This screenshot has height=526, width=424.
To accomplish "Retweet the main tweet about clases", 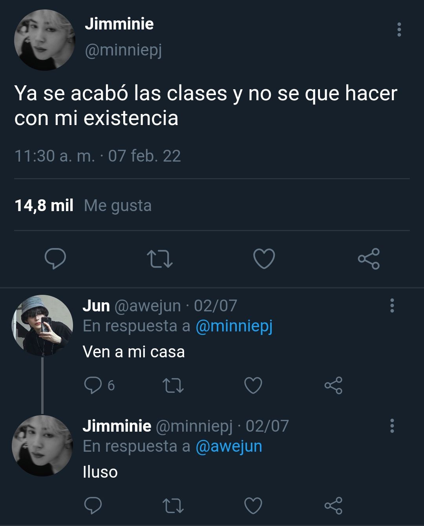I will pyautogui.click(x=160, y=259).
